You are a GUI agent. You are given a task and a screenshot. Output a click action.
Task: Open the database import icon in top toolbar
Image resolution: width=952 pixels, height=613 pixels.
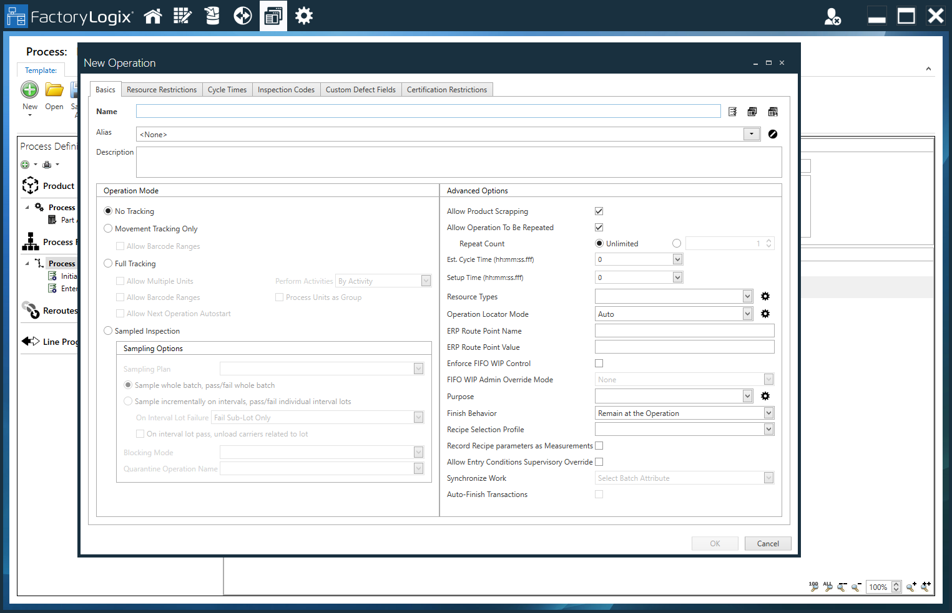pos(212,16)
